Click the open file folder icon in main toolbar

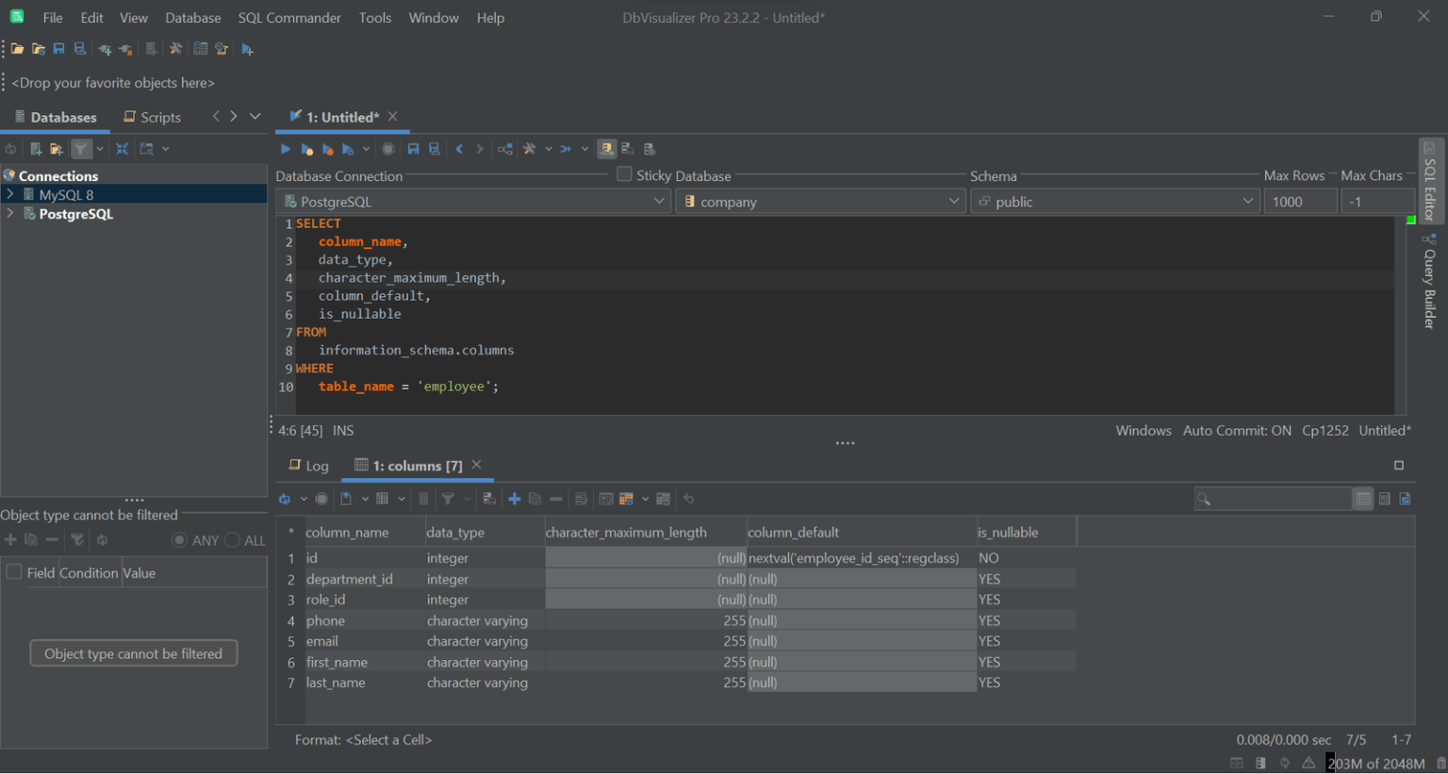click(x=17, y=49)
